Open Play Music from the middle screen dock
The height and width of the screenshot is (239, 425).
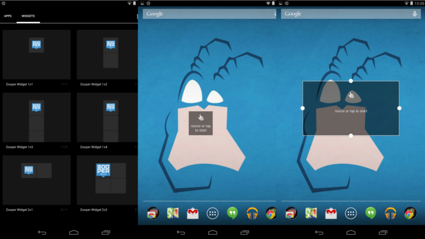point(252,213)
